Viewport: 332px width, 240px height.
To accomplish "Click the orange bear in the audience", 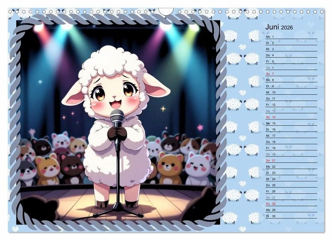I will point(170,166).
